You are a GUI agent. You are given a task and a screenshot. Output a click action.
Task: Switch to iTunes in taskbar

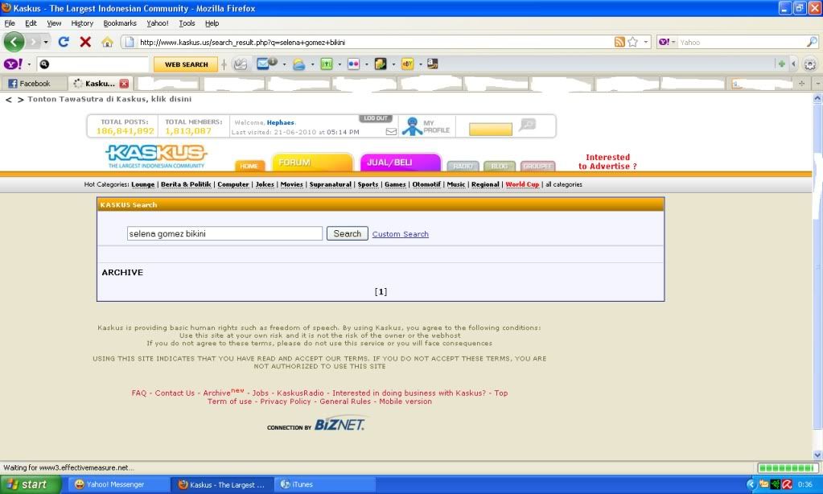[x=326, y=484]
